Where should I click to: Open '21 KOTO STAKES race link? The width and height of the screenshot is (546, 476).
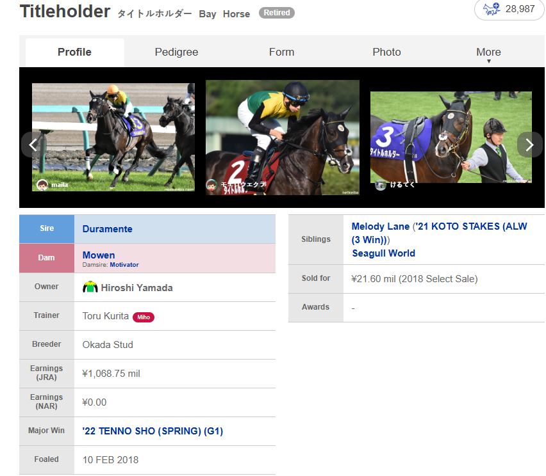440,233
